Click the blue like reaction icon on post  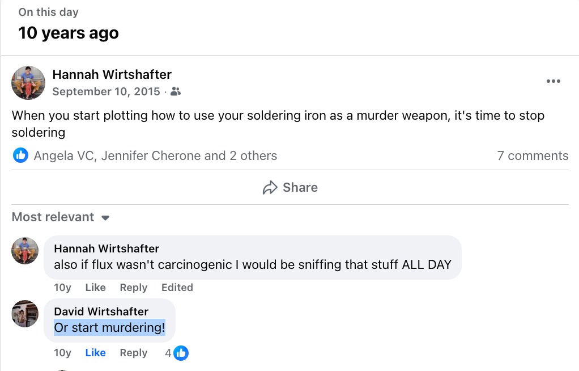click(21, 155)
